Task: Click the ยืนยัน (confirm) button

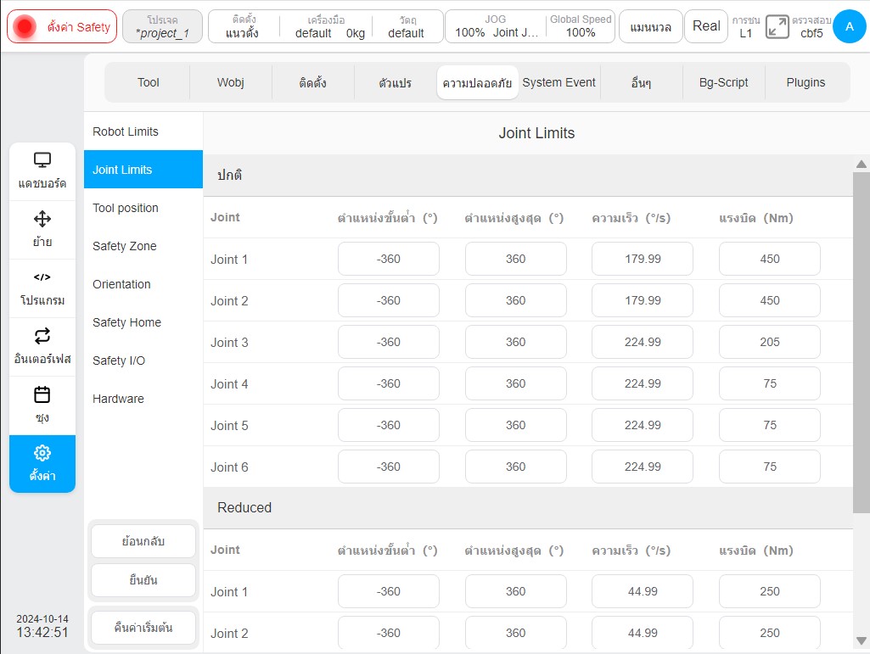Action: (x=143, y=580)
